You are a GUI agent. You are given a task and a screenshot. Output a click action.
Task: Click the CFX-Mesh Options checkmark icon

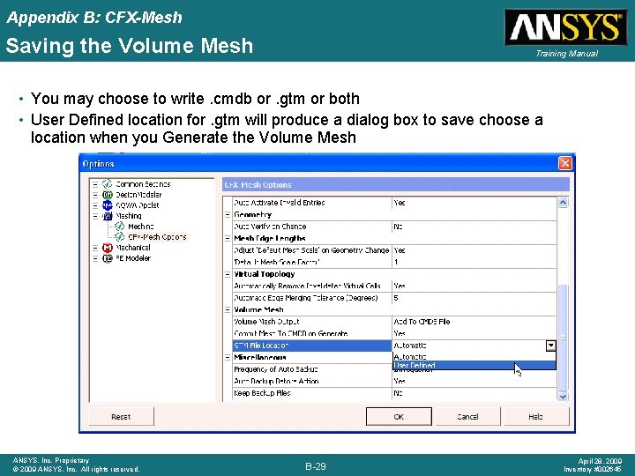tap(119, 237)
